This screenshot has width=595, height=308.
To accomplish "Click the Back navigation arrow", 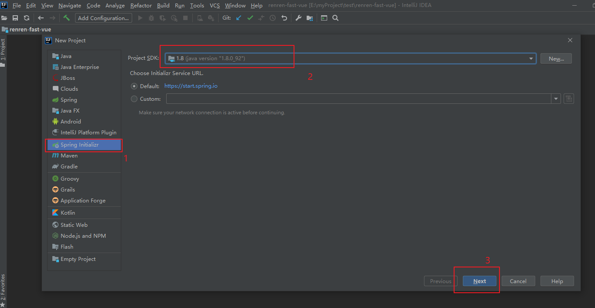I will 41,18.
